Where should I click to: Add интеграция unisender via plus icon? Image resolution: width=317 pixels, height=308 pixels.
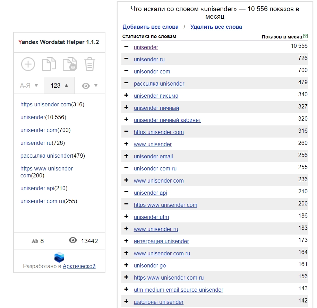126,240
